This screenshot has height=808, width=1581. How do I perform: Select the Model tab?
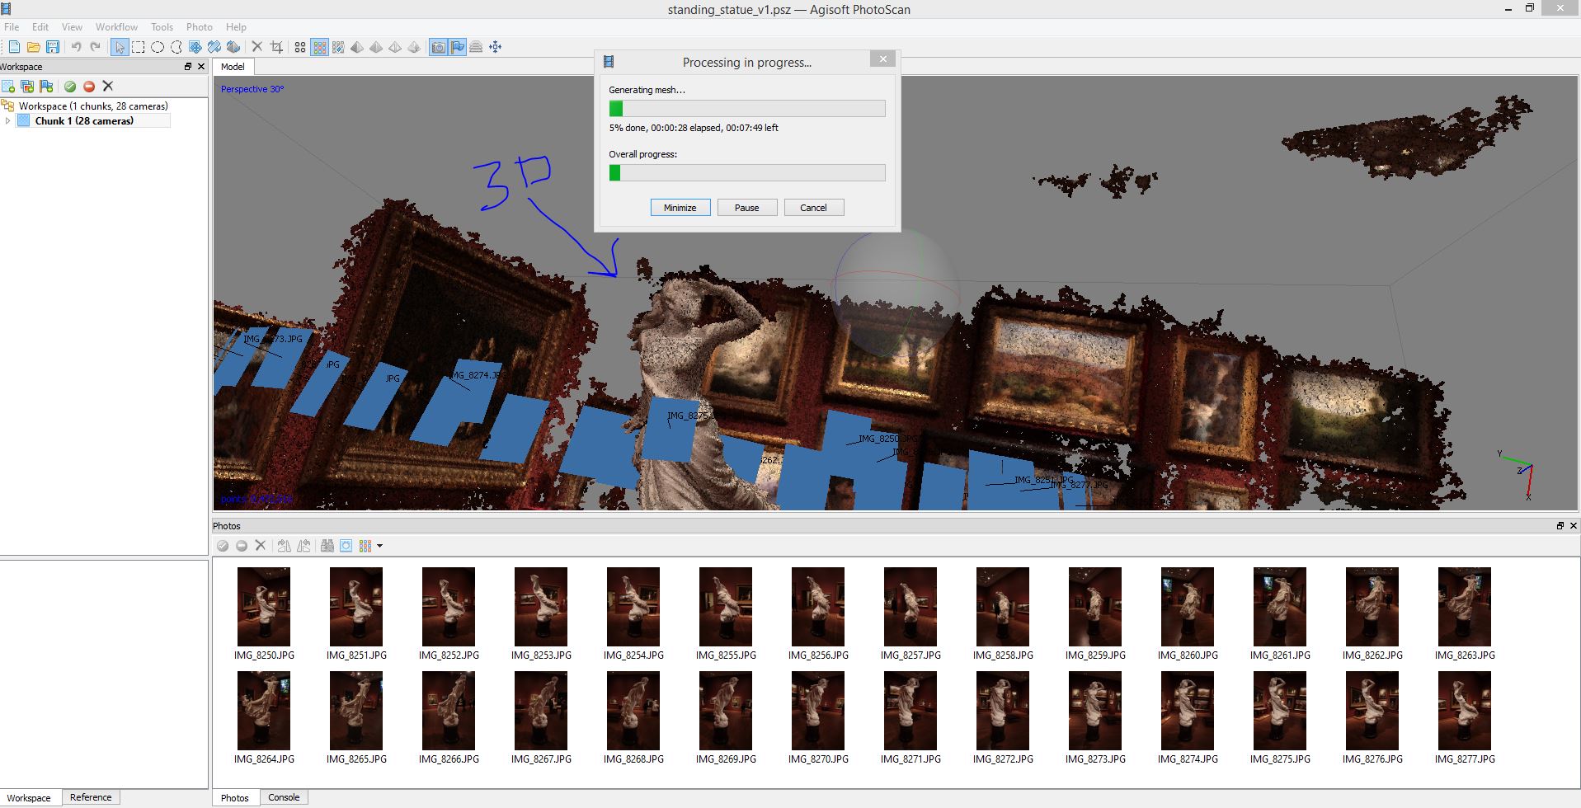[233, 67]
